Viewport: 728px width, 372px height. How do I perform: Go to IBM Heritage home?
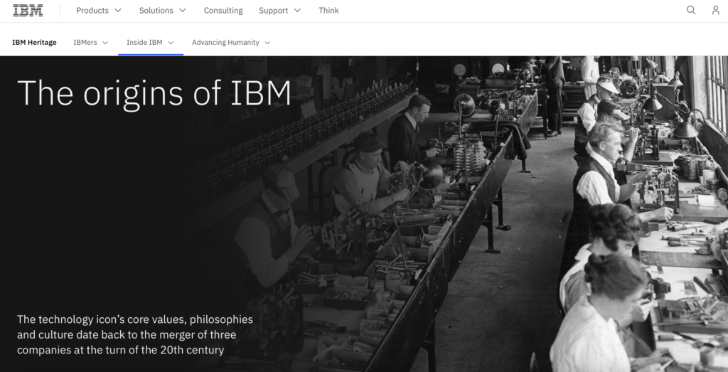tap(34, 42)
